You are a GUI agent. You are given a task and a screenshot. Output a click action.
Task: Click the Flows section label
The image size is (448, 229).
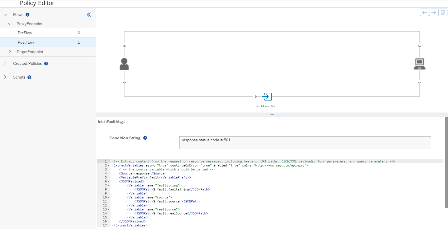click(18, 15)
